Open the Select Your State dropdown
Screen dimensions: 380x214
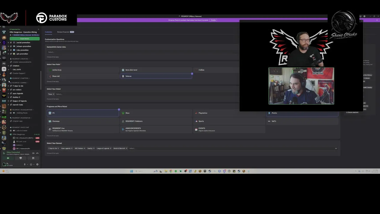click(147, 94)
